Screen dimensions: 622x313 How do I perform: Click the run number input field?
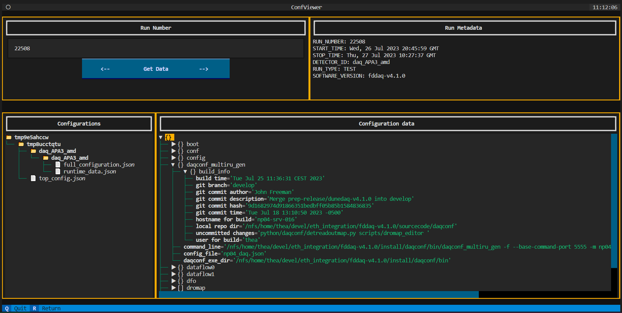pos(156,48)
